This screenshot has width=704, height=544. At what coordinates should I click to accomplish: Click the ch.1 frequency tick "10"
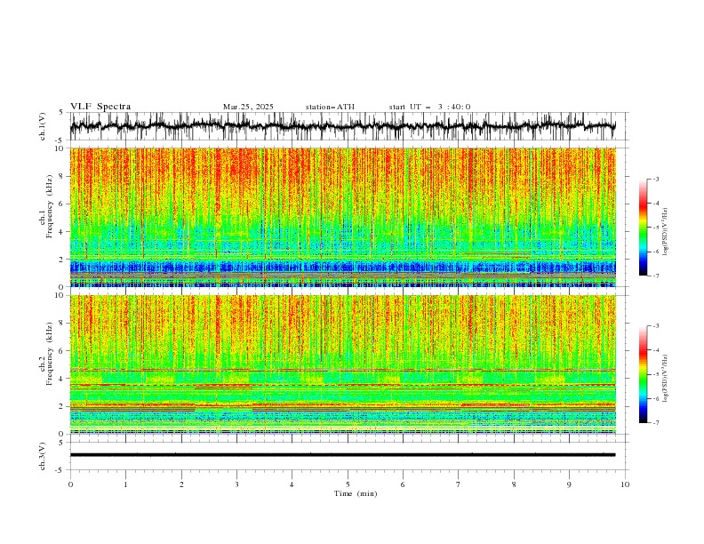click(x=60, y=148)
